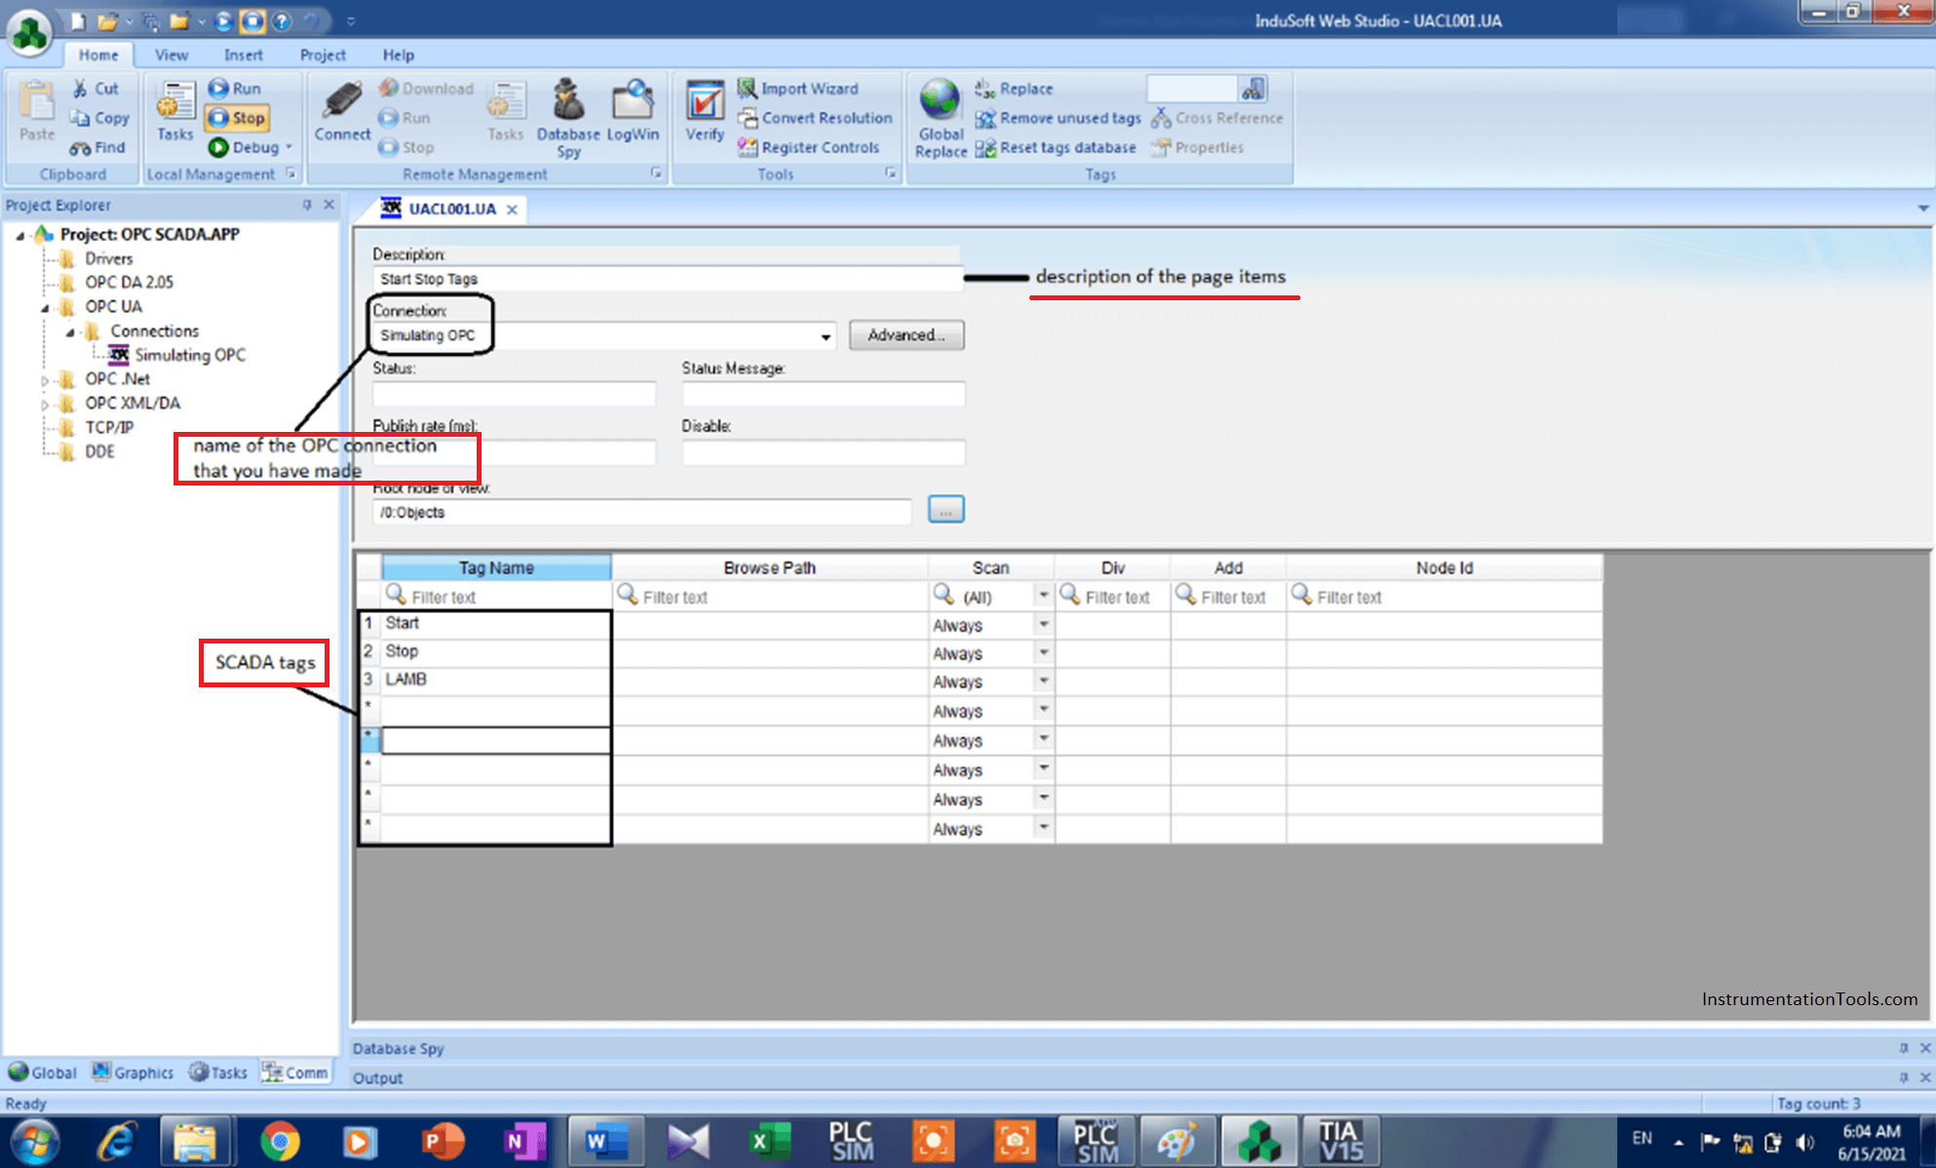Open TIA V15 from the taskbar

[x=1339, y=1142]
